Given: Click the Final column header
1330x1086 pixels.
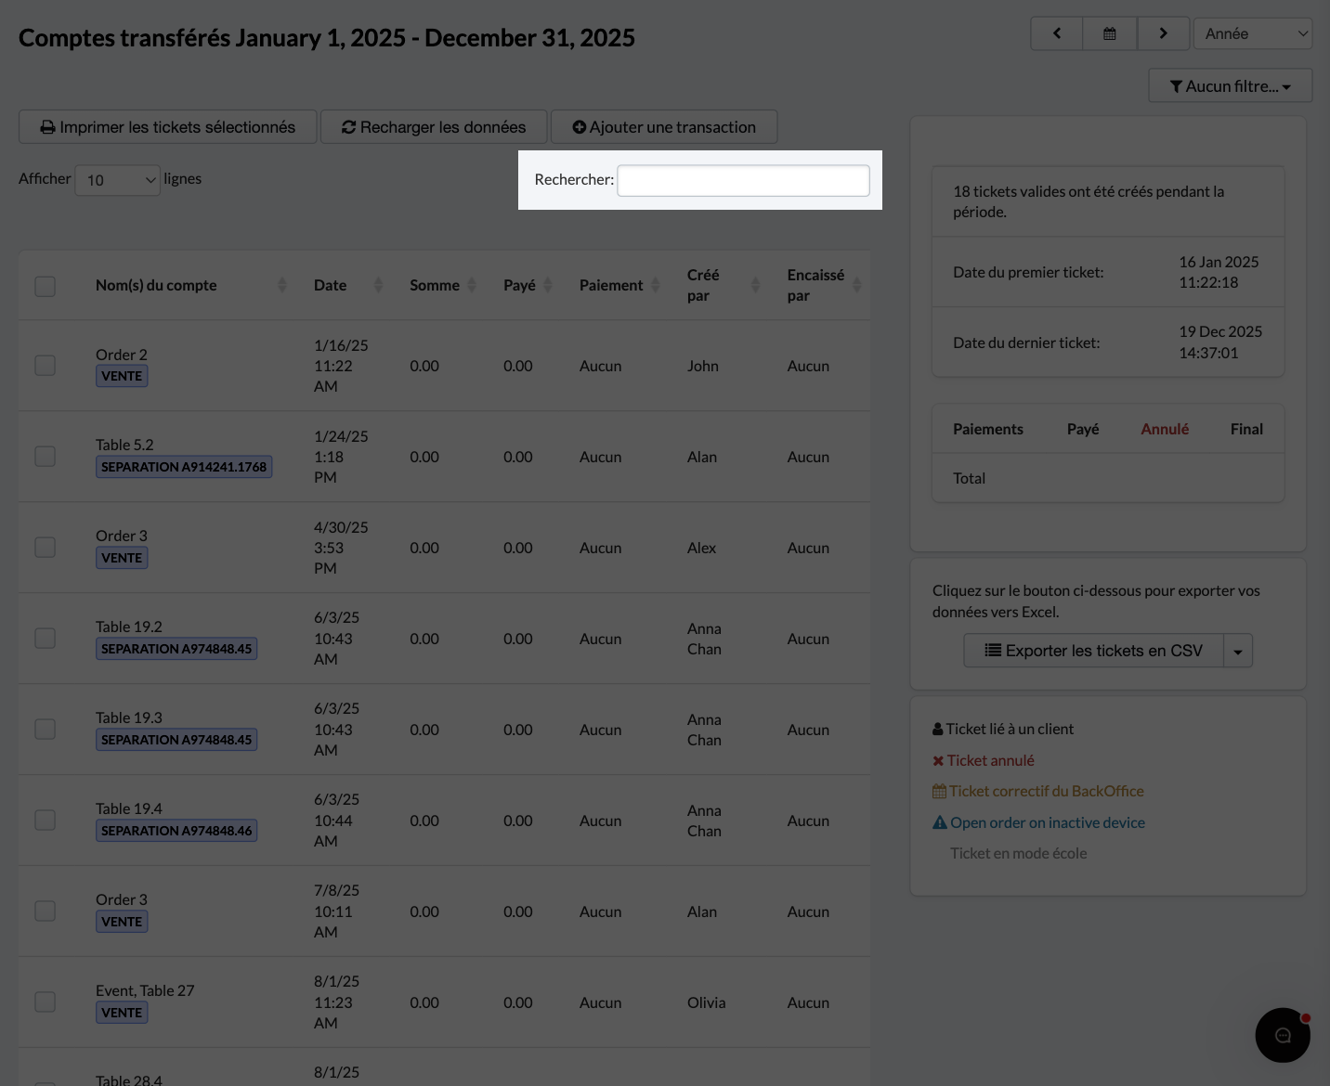Looking at the screenshot, I should [x=1246, y=429].
